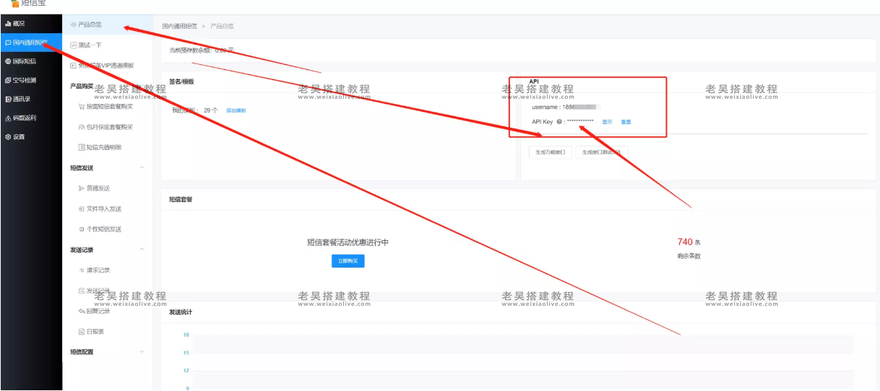Viewport: 880px width, 391px height.
Task: Click the 生成万能接口 button
Action: 551,153
